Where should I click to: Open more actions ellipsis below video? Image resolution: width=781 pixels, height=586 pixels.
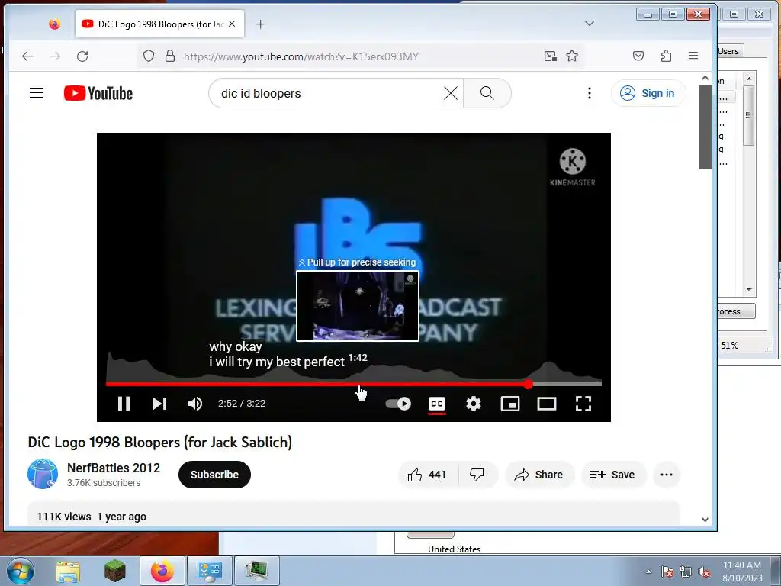[667, 475]
